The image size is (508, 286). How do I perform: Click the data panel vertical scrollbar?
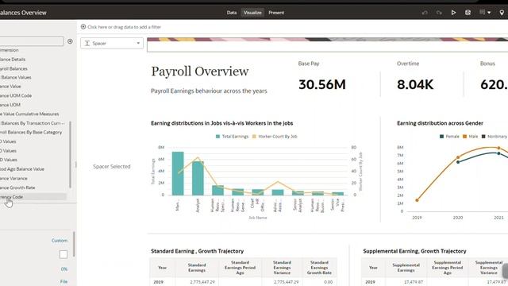tap(70, 154)
